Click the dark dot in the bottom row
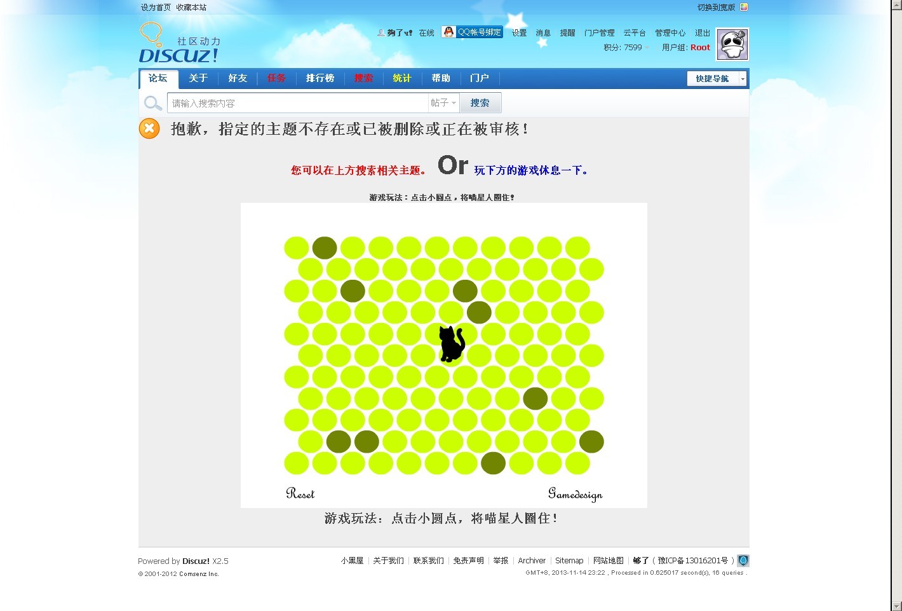Screen dimensions: 902x611 [493, 463]
